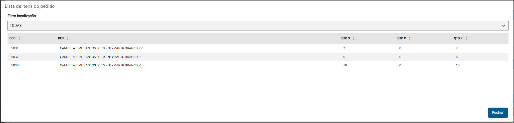Click the QTD S value 10 for item 5838
514x123 pixels.
coord(345,65)
